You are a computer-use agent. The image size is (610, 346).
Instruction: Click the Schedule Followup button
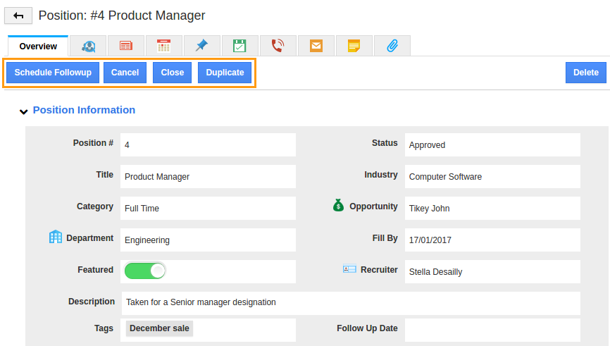pyautogui.click(x=53, y=73)
